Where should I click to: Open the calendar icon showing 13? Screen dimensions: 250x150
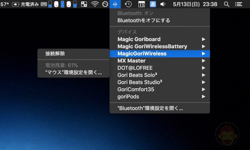141,4
